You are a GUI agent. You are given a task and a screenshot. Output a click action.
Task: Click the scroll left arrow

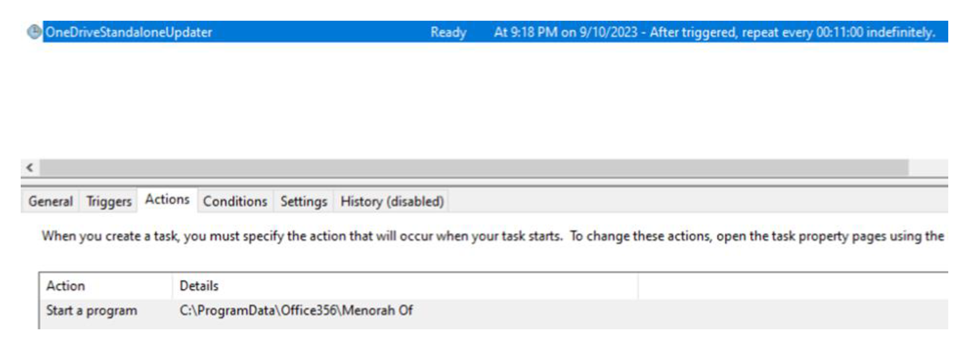(30, 168)
